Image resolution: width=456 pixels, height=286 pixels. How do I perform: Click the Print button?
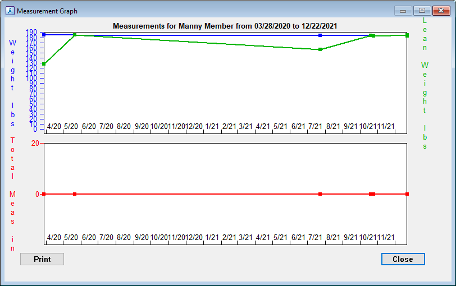(42, 259)
